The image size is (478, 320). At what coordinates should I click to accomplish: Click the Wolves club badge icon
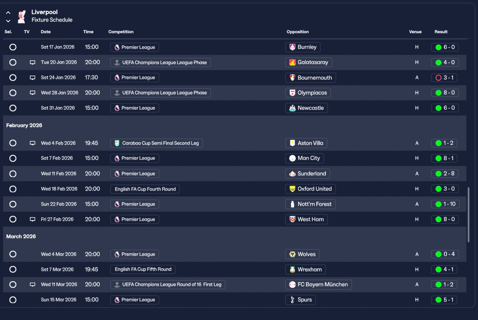point(292,255)
